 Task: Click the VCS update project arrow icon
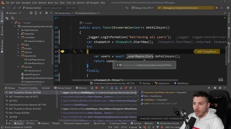pyautogui.click(x=14, y=8)
